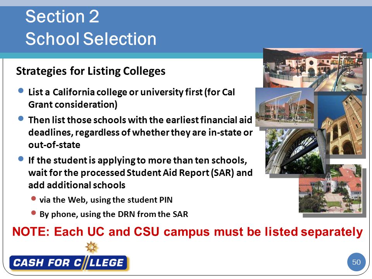Click the red bullet beside 'via the Web'
The image size is (372, 279).
[x=33, y=198]
